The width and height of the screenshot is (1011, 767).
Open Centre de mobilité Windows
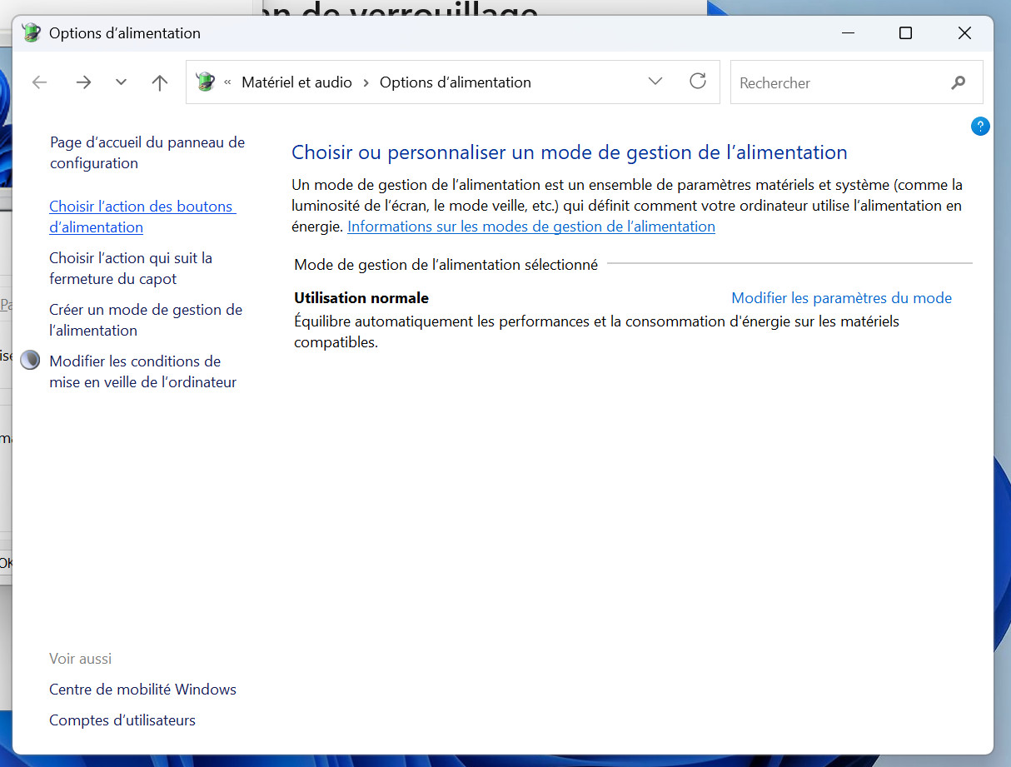tap(142, 690)
